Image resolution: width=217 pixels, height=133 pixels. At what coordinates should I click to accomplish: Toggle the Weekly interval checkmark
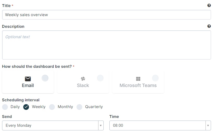26,107
